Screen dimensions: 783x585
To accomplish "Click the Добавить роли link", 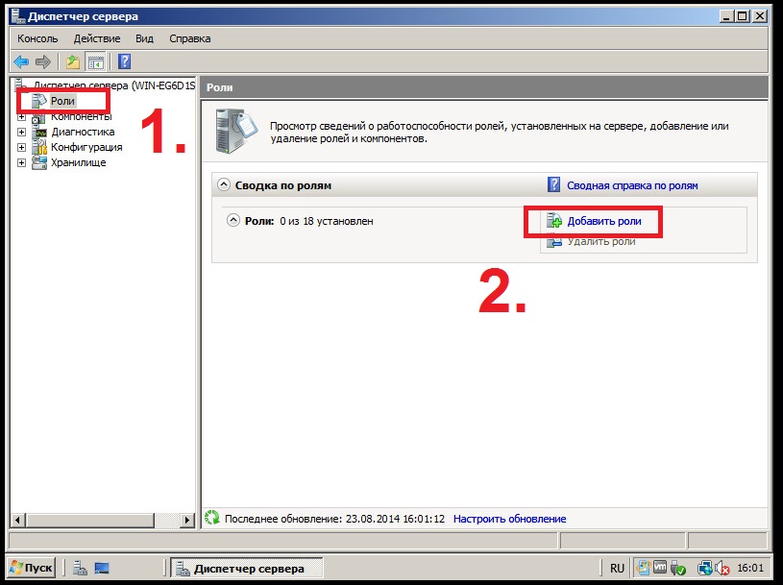I will [603, 222].
